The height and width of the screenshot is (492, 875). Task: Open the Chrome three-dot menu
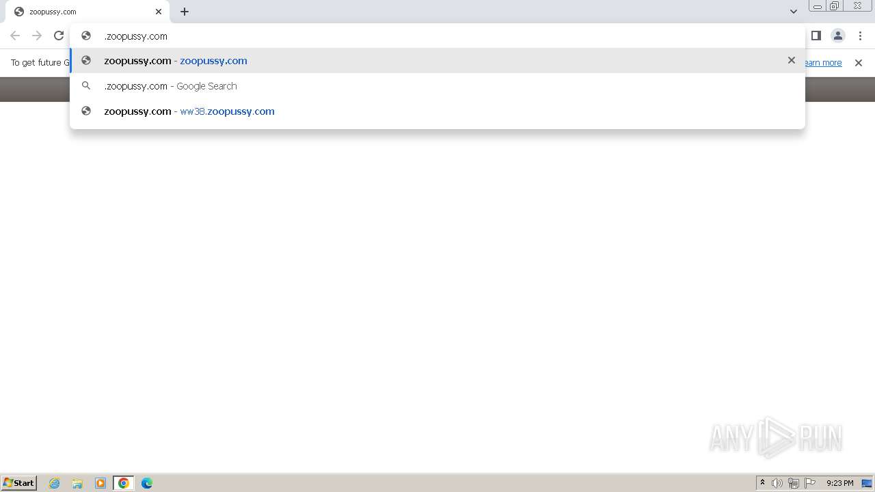[x=860, y=36]
